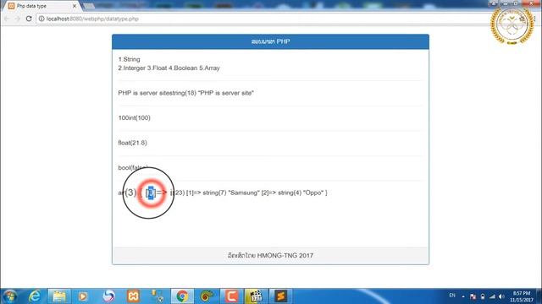Switch to Google Chrome in the taskbar
Image resolution: width=542 pixels, height=304 pixels.
(182, 296)
